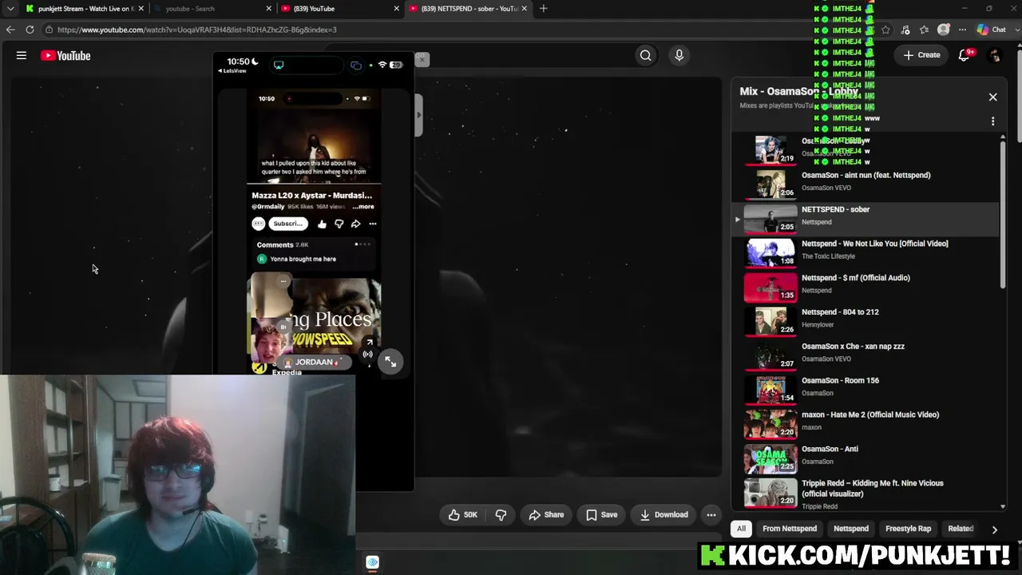The width and height of the screenshot is (1022, 575).
Task: Close the Mix playlist panel
Action: pos(993,97)
